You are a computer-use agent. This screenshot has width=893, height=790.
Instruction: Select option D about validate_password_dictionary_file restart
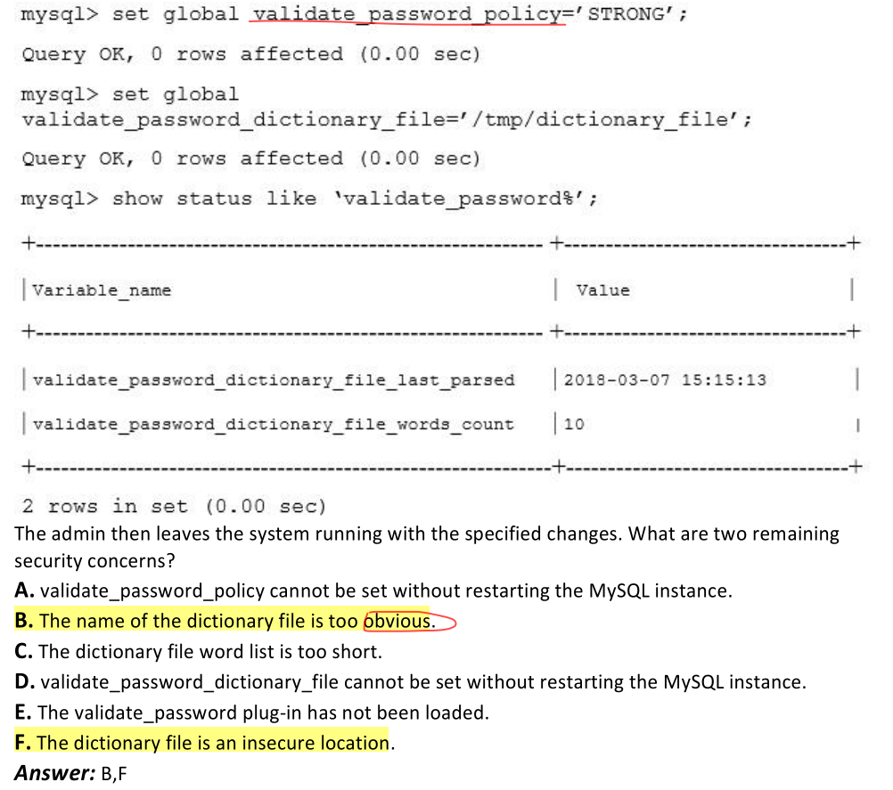(410, 682)
